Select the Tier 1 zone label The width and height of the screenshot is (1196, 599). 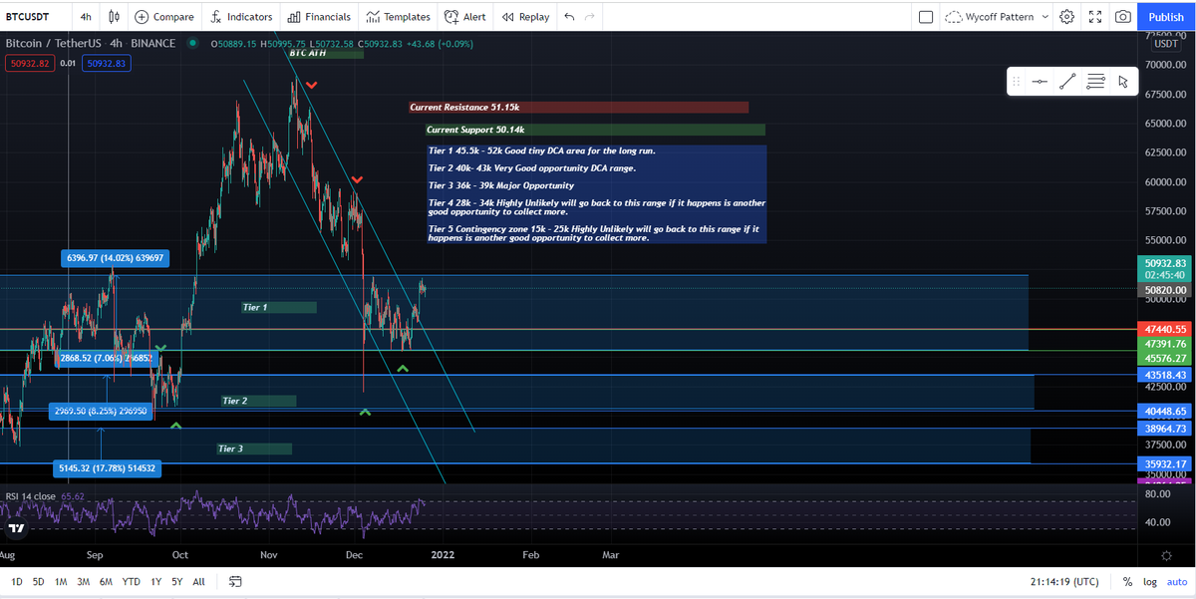coord(279,307)
